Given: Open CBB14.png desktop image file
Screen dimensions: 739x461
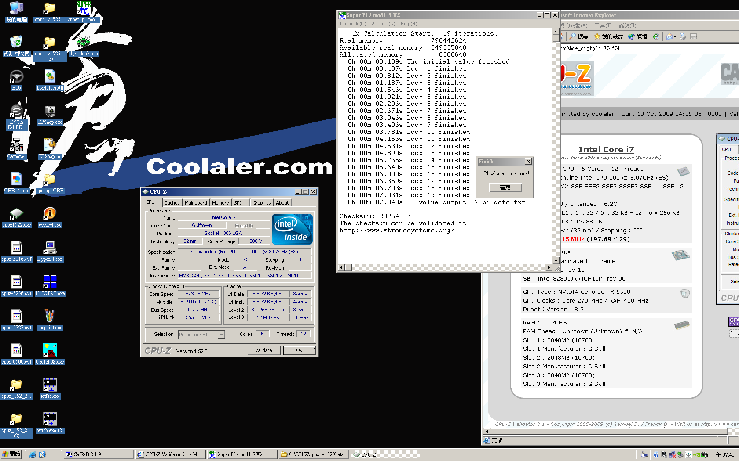Looking at the screenshot, I should 16,183.
